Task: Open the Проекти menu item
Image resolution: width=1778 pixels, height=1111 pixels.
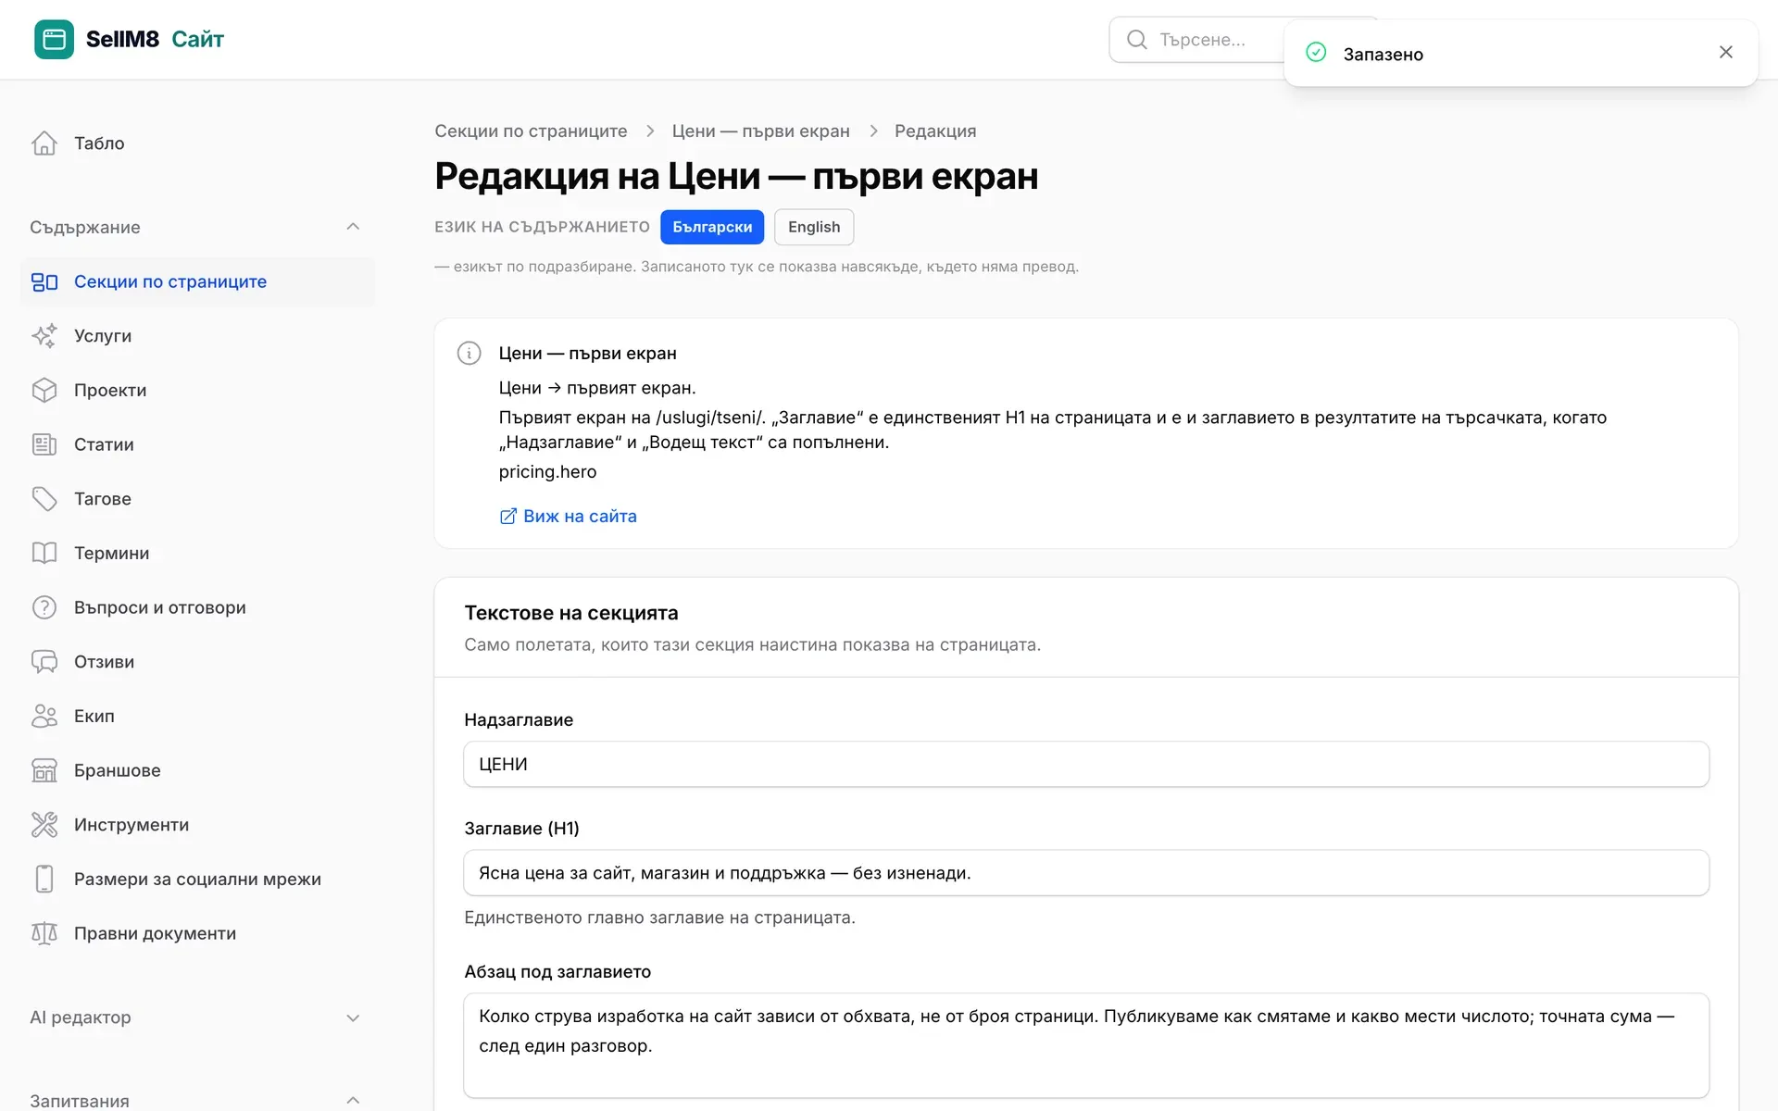Action: click(198, 391)
